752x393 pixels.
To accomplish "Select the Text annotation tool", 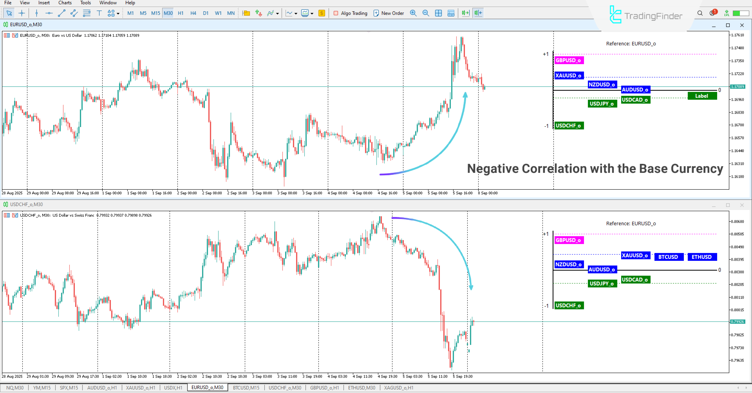I will click(99, 13).
